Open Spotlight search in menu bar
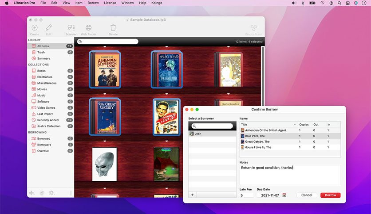 pos(339,3)
